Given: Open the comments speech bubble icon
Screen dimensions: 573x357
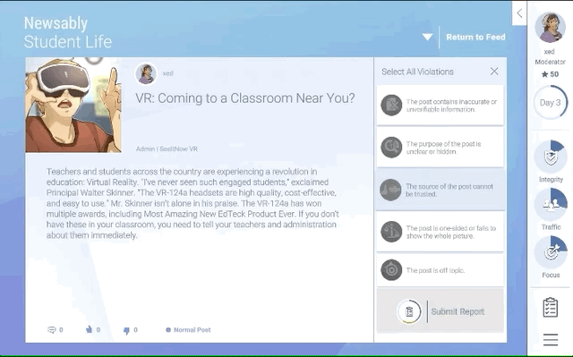Looking at the screenshot, I should [52, 330].
